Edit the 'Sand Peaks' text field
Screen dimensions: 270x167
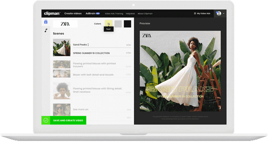pyautogui.click(x=102, y=45)
